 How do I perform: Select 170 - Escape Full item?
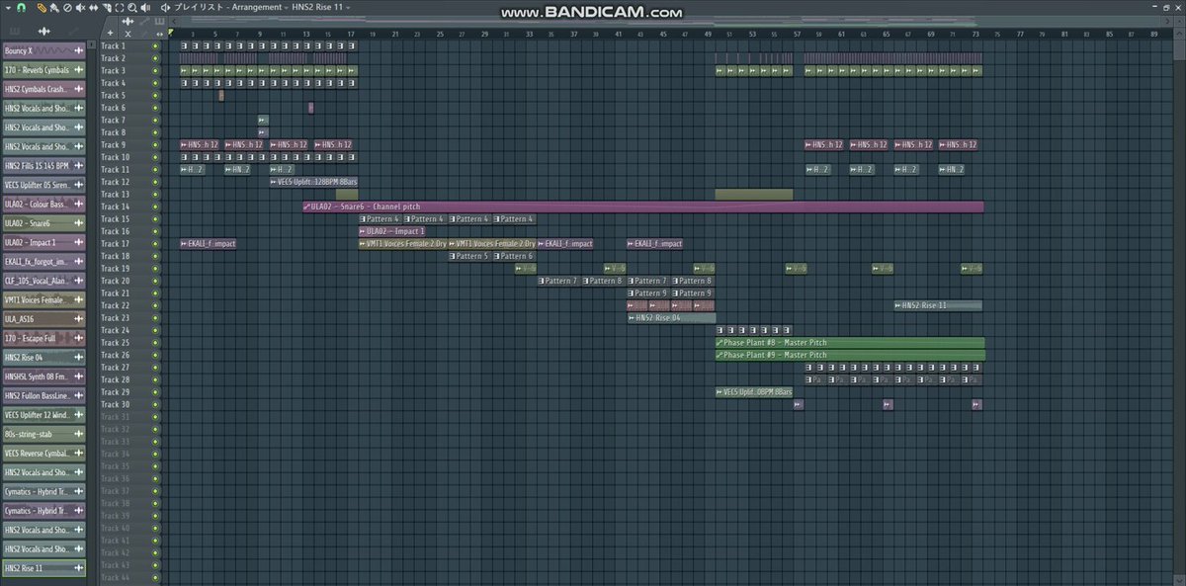pyautogui.click(x=43, y=338)
